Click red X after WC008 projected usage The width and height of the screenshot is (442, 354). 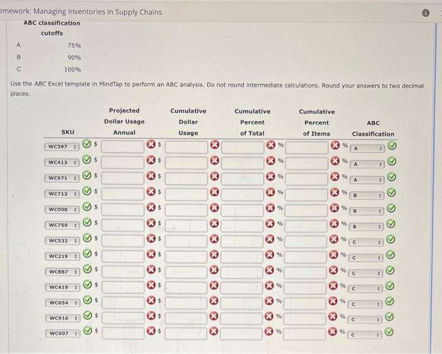tap(151, 207)
